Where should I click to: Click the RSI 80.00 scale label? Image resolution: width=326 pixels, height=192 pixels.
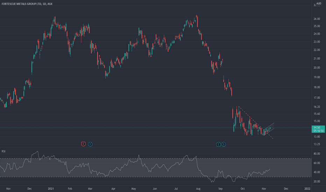317,154
